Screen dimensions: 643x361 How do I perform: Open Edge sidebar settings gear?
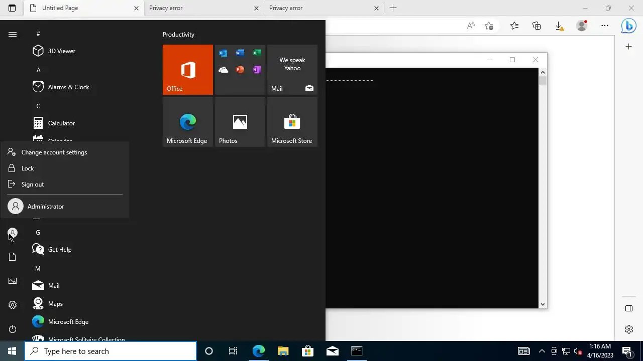(x=629, y=329)
